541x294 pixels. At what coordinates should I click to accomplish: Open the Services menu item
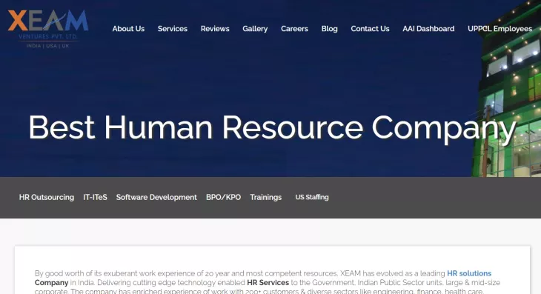point(173,29)
